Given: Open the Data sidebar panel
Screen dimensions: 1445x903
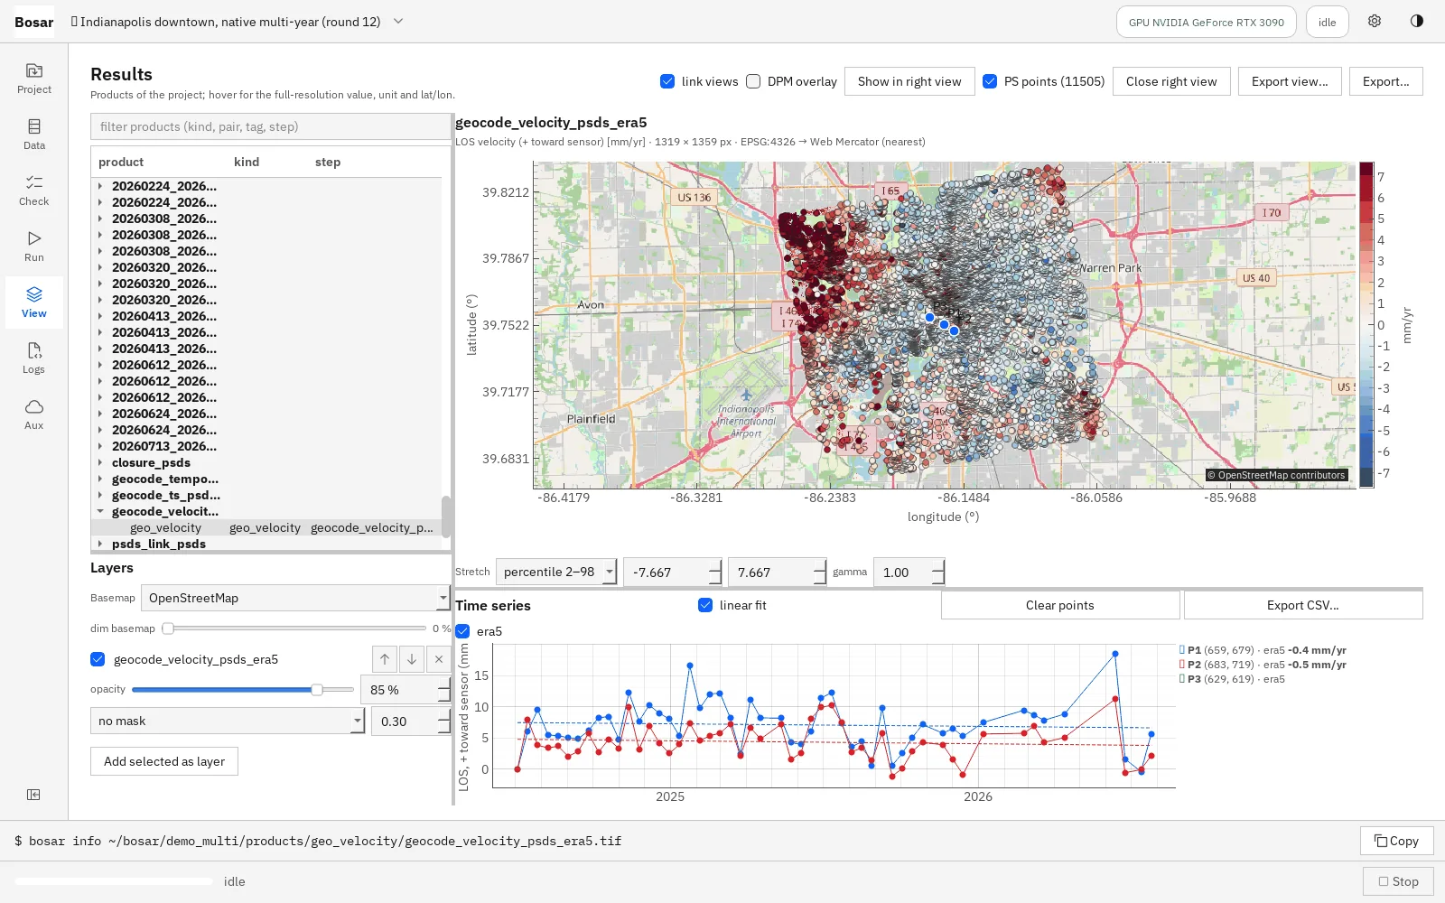Looking at the screenshot, I should click(x=34, y=134).
